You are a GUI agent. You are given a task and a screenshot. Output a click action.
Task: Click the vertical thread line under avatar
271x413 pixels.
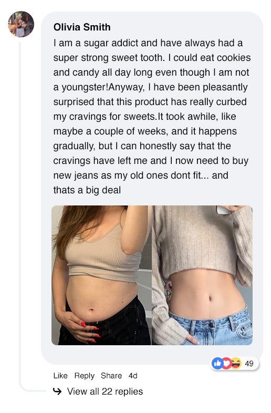pyautogui.click(x=20, y=211)
